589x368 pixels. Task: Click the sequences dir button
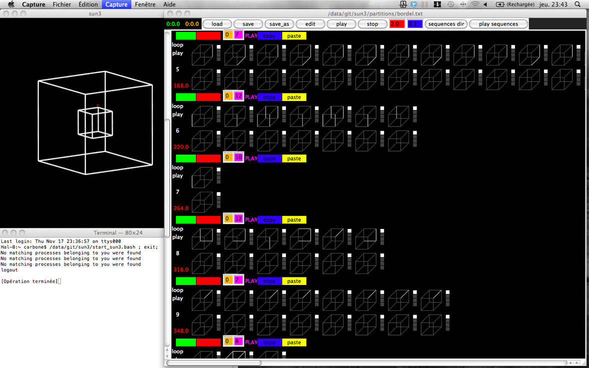(x=446, y=24)
